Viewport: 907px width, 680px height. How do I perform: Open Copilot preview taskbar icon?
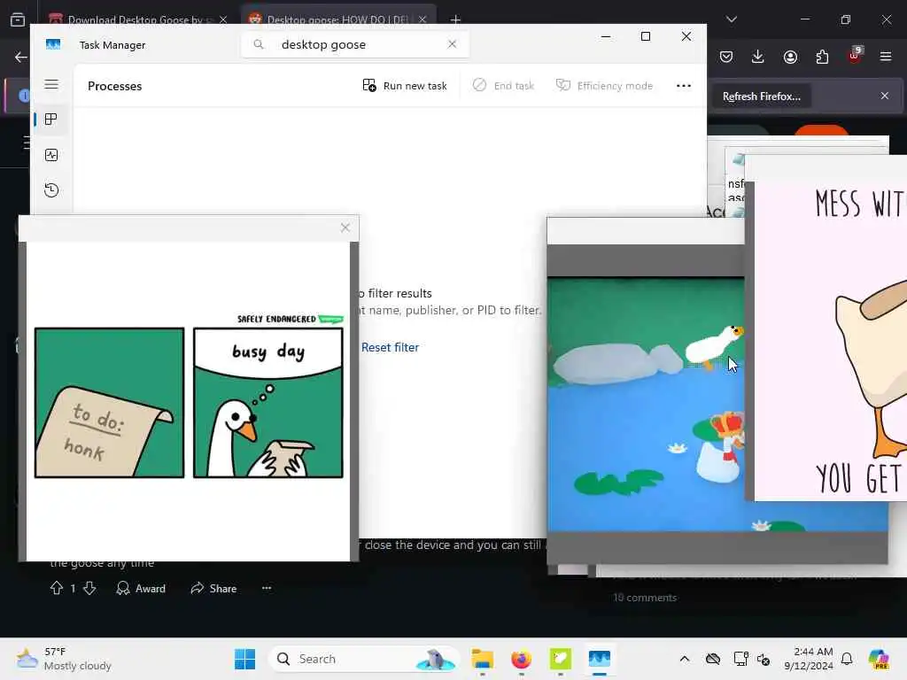[879, 659]
